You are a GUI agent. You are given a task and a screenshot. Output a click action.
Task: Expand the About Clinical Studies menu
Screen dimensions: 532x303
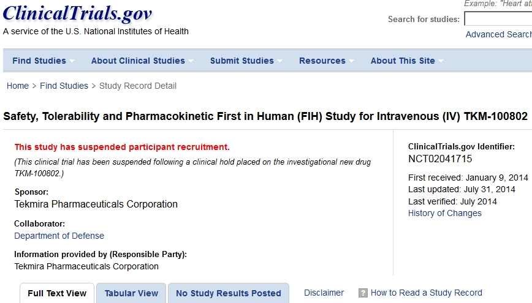[142, 61]
